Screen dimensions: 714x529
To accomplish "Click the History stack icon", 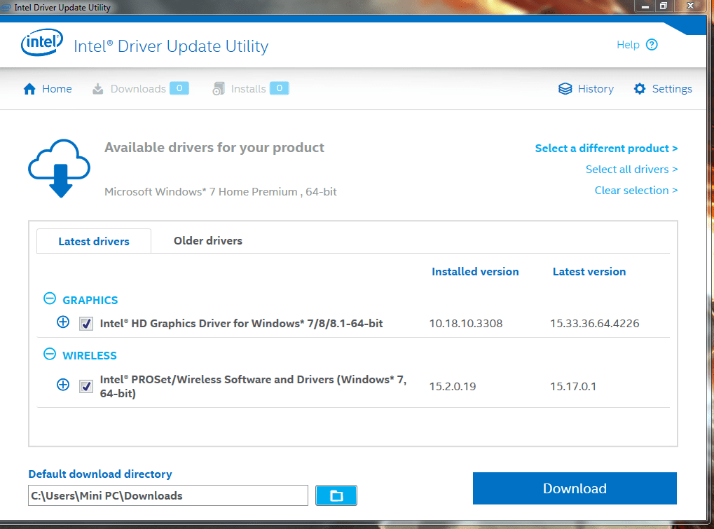I will tap(565, 89).
